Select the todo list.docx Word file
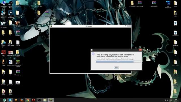 pos(11,63)
